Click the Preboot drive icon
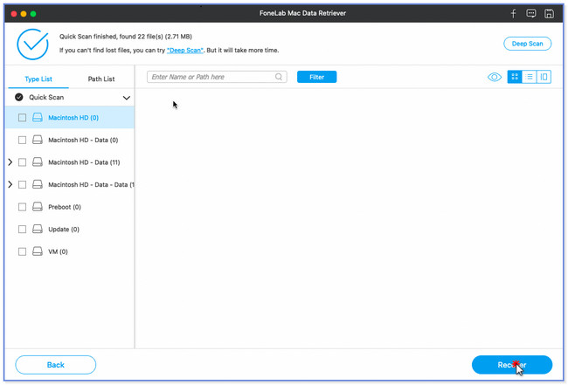Screen dimensions: 568x385 [x=38, y=207]
